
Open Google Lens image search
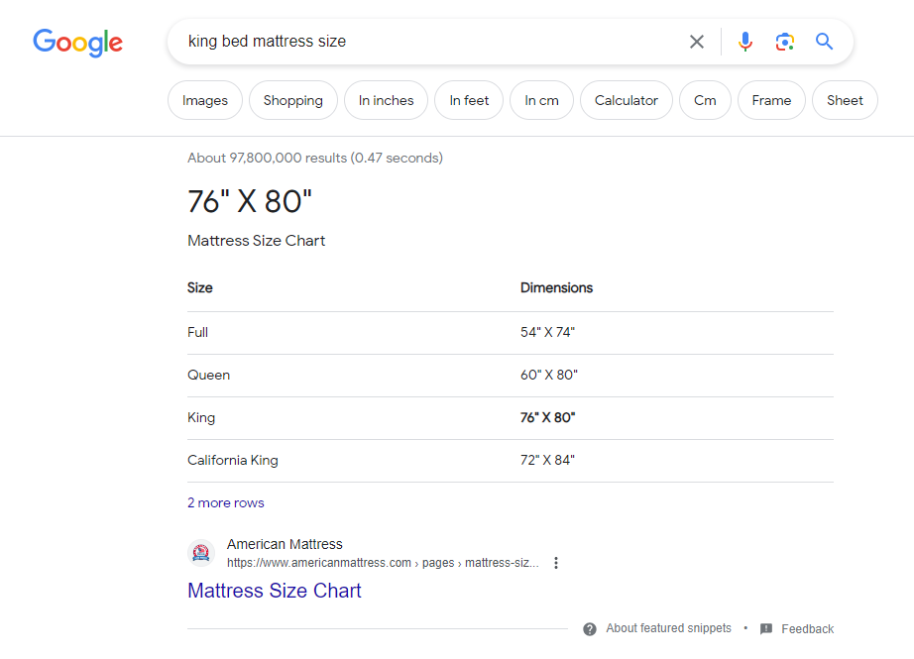[x=785, y=42]
